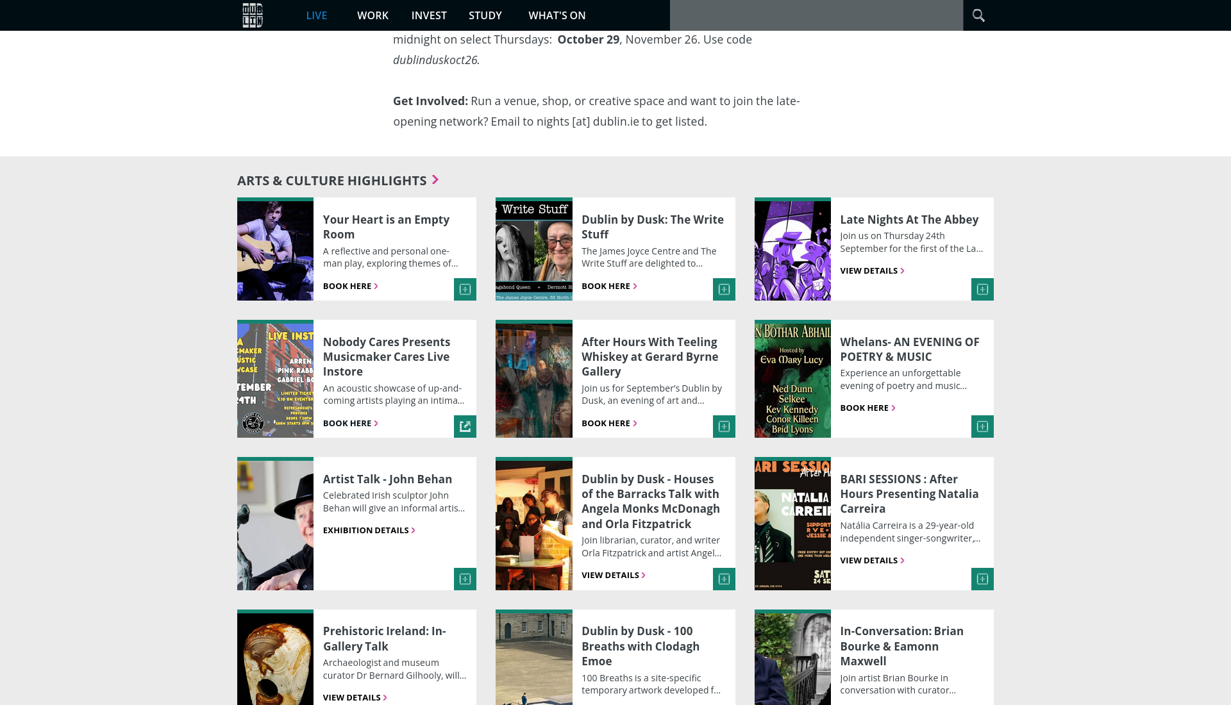Image resolution: width=1231 pixels, height=705 pixels.
Task: Open EXHIBITION DETAILS for John Behan talk
Action: (x=369, y=530)
